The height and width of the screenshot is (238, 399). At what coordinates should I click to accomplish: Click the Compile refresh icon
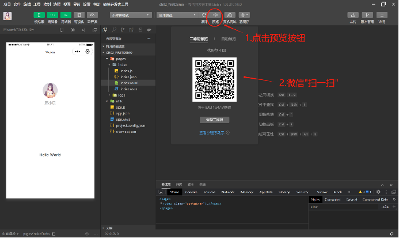[204, 15]
